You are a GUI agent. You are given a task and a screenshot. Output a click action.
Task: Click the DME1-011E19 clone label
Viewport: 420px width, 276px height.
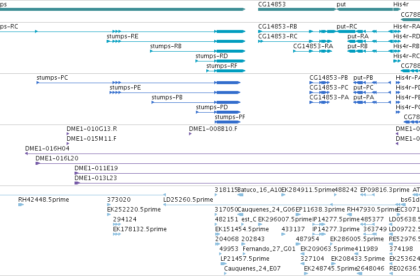(96, 168)
